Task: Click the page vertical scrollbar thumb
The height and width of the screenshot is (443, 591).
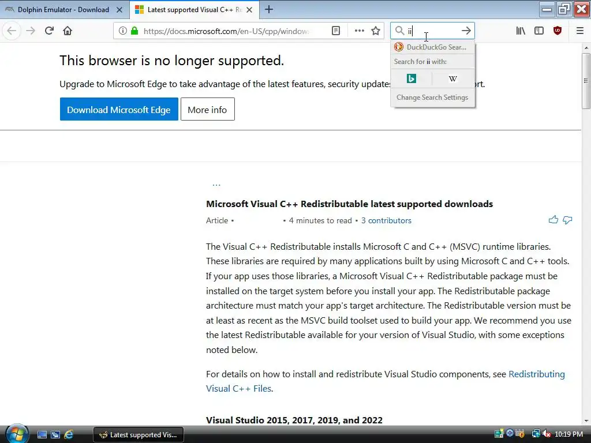Action: pos(586,81)
